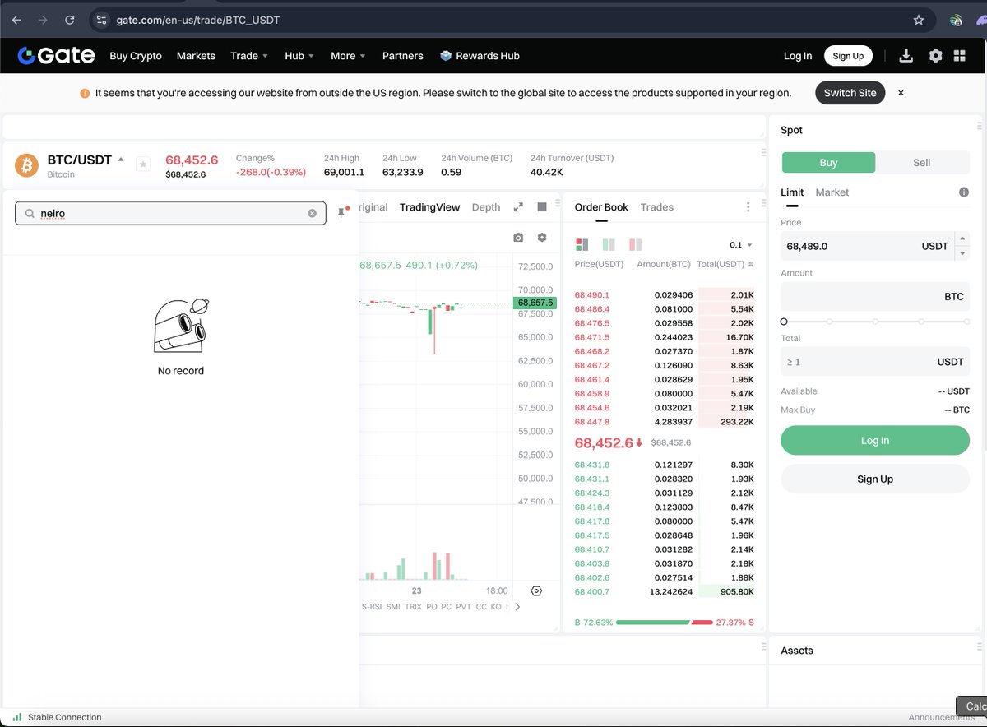Click the Bitcoin coin icon

click(27, 166)
